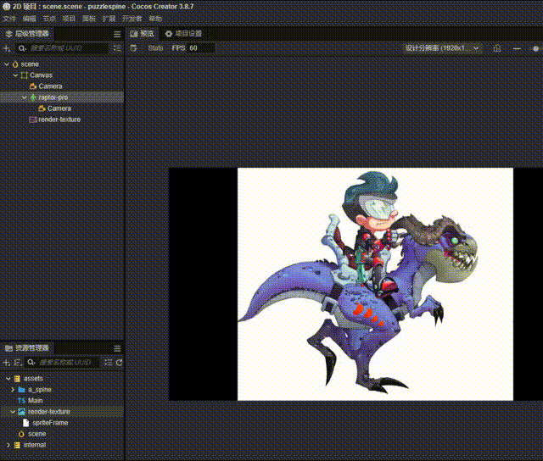Open the 项目 menu
This screenshot has height=461, width=543.
(69, 19)
